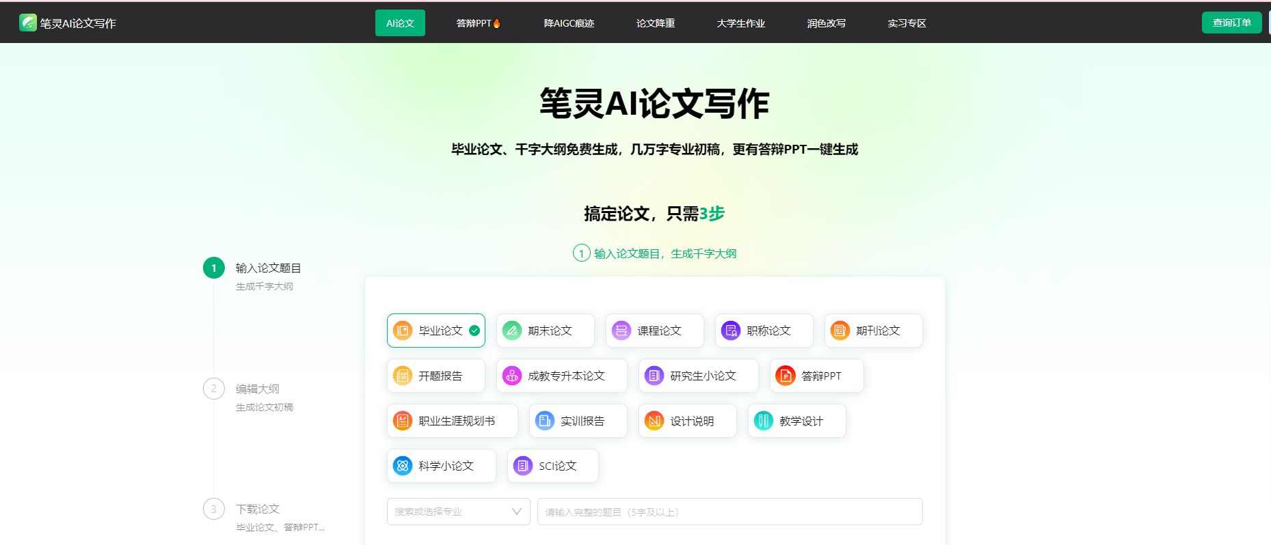Click the 查询订单 button
The height and width of the screenshot is (545, 1271).
(1232, 23)
